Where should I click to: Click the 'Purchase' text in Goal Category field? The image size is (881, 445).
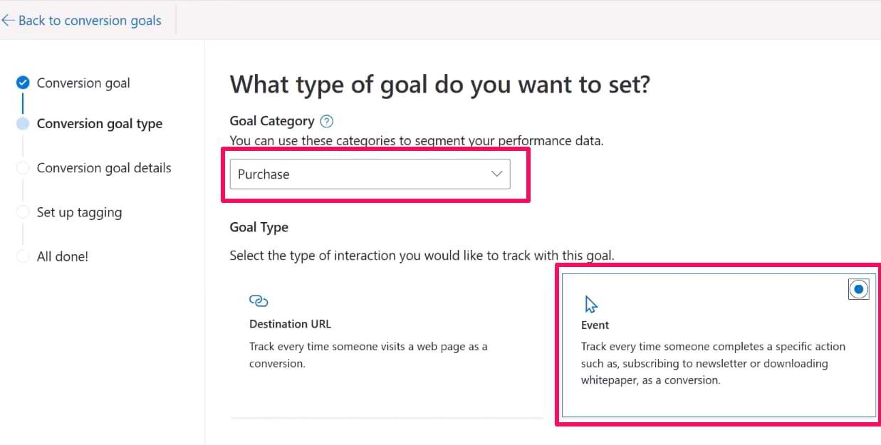(x=264, y=174)
